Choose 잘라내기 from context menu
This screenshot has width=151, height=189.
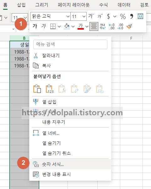(x=70, y=55)
